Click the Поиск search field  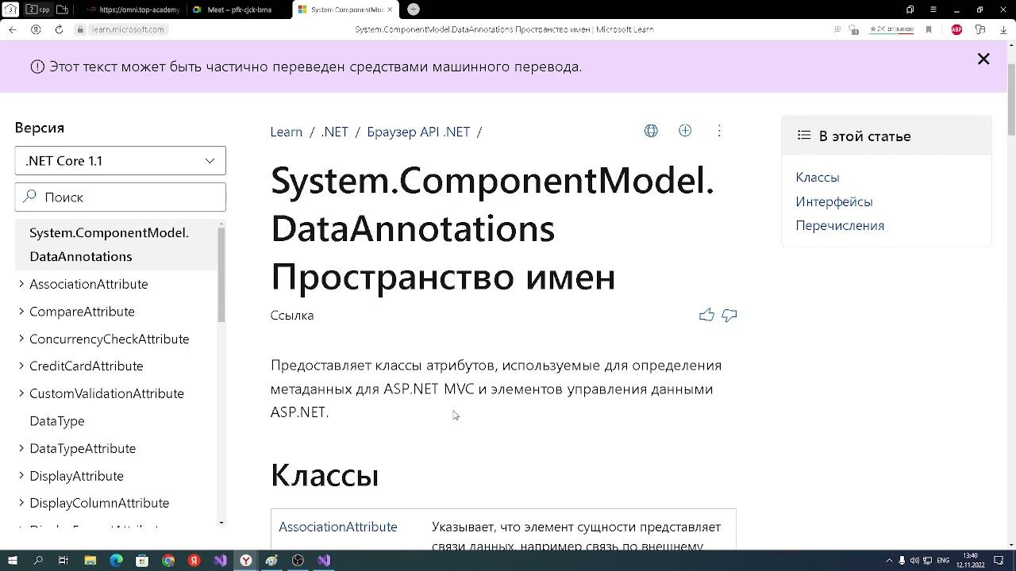(x=120, y=197)
